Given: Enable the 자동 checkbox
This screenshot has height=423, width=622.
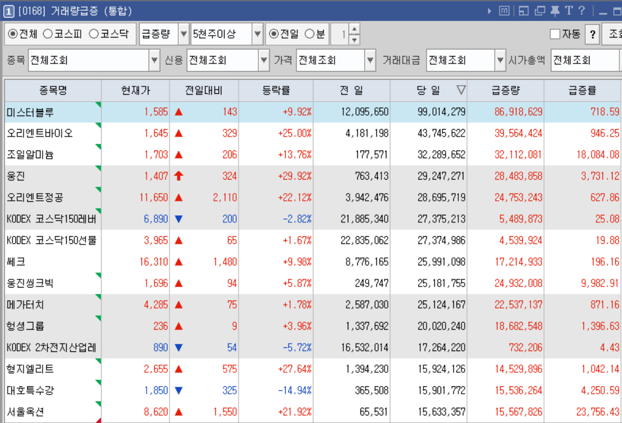Looking at the screenshot, I should (x=555, y=34).
